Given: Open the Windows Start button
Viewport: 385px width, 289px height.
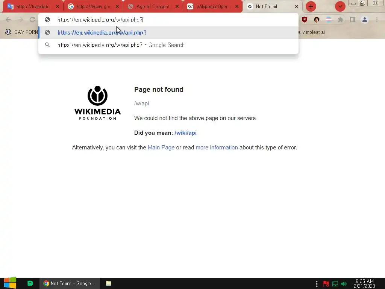Looking at the screenshot, I should click(10, 283).
